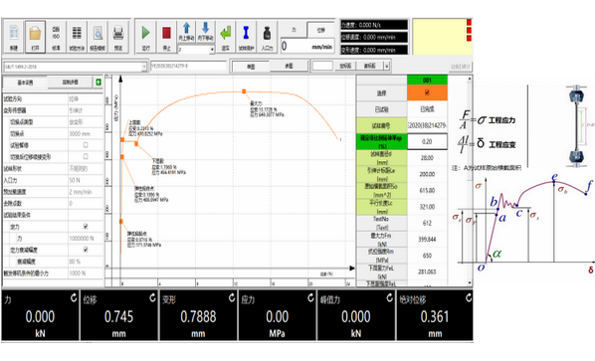Click the weight preload force icon
Viewport: 595px width, 361px height.
[x=267, y=33]
